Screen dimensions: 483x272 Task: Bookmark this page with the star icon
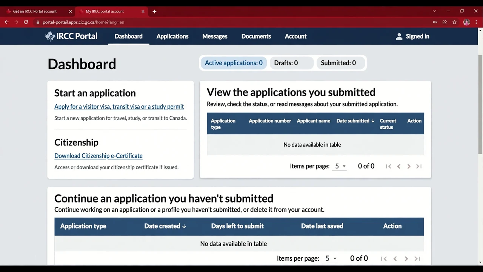[x=455, y=22]
